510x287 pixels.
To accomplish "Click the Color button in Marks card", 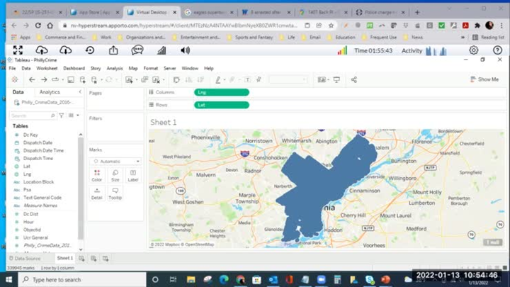I will tap(97, 175).
